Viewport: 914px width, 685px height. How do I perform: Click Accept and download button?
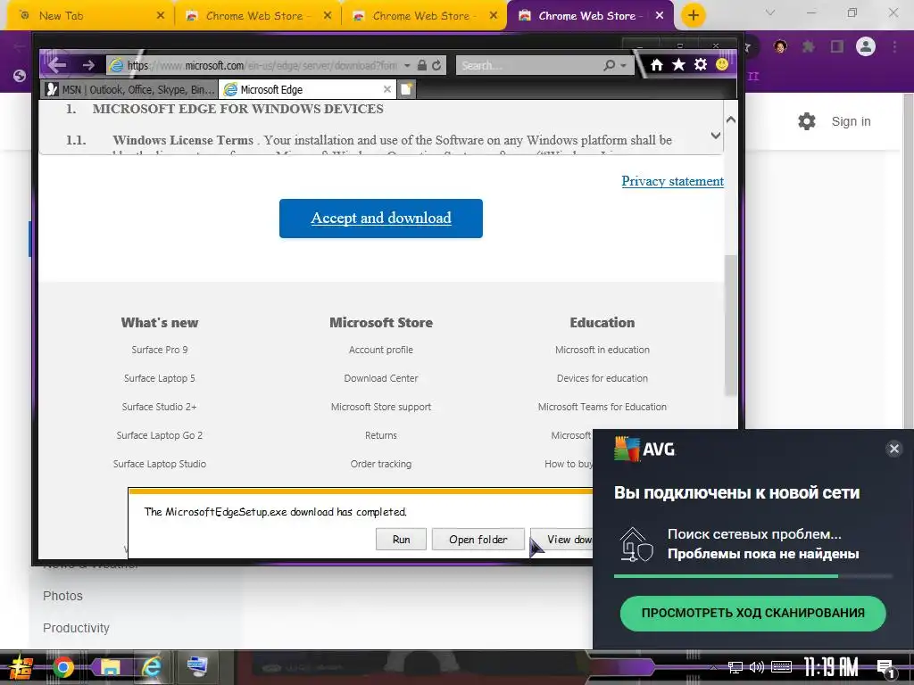[380, 219]
